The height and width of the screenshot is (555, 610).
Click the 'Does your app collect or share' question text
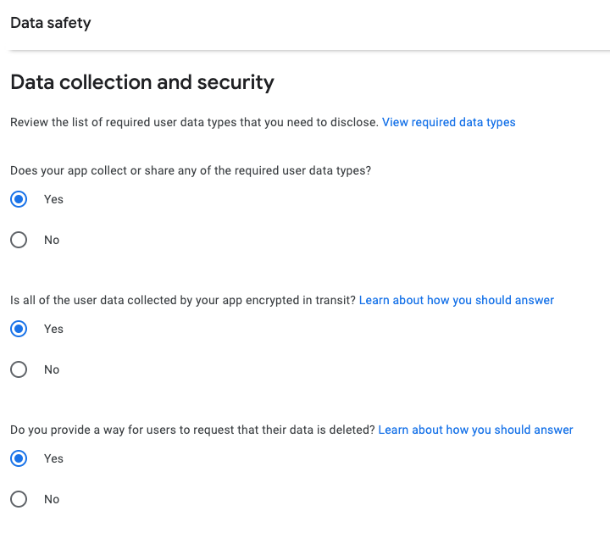click(191, 170)
